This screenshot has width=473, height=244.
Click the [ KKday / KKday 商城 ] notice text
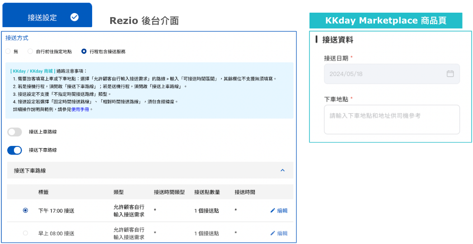[33, 71]
